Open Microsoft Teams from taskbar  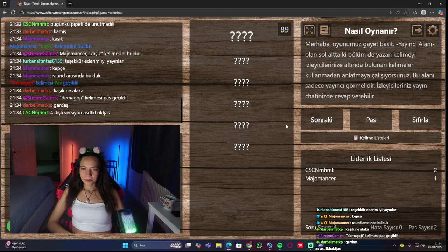click(x=208, y=245)
